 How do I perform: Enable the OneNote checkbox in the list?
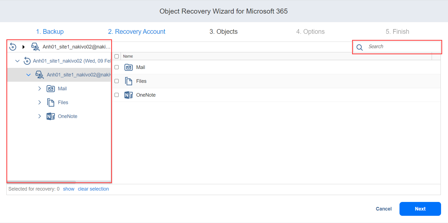point(117,95)
